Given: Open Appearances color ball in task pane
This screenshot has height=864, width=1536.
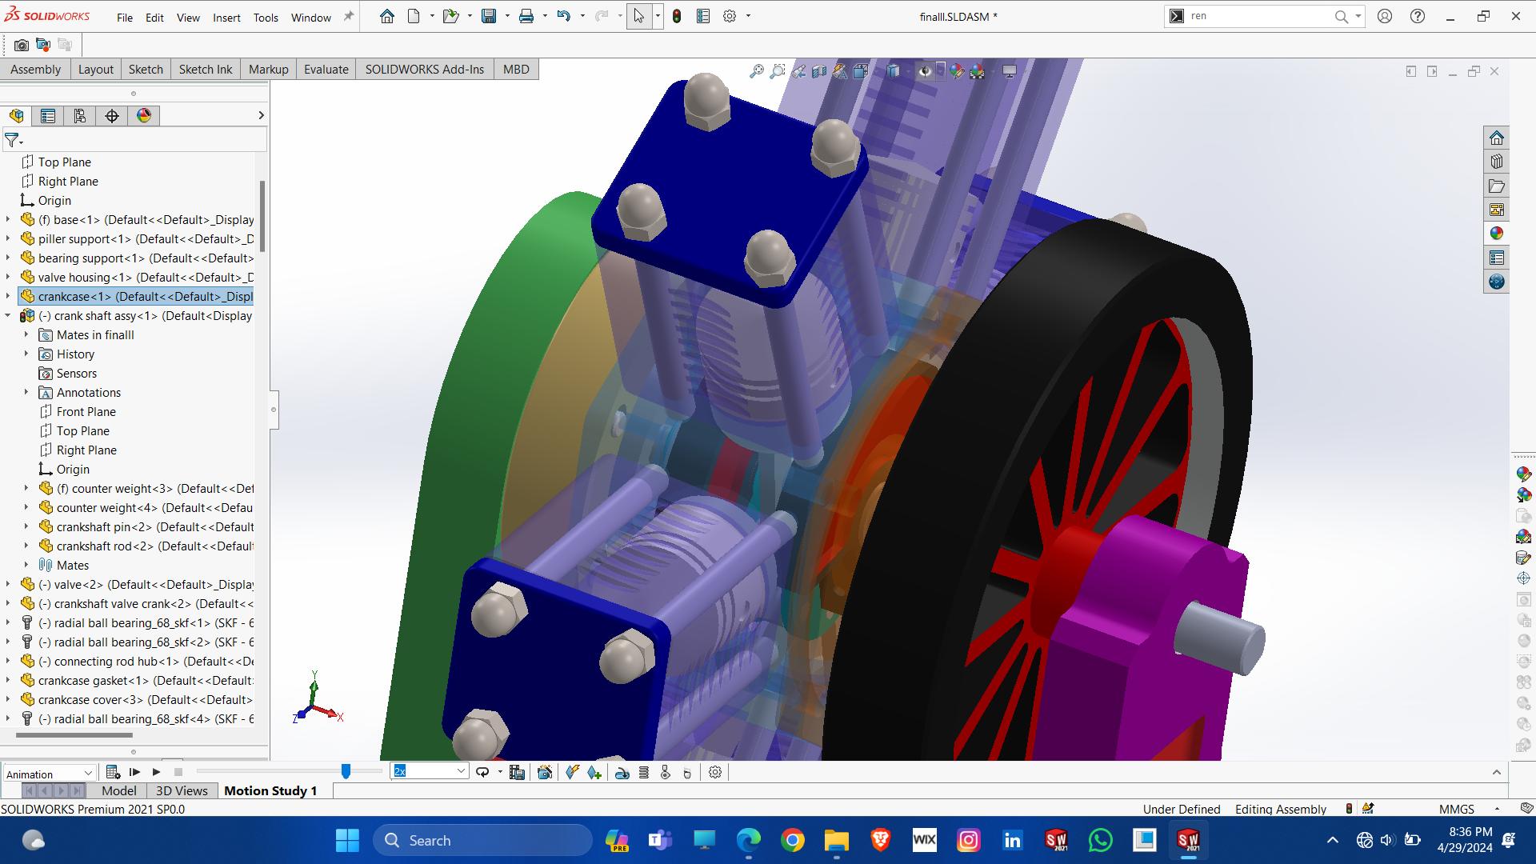Looking at the screenshot, I should pyautogui.click(x=1497, y=234).
